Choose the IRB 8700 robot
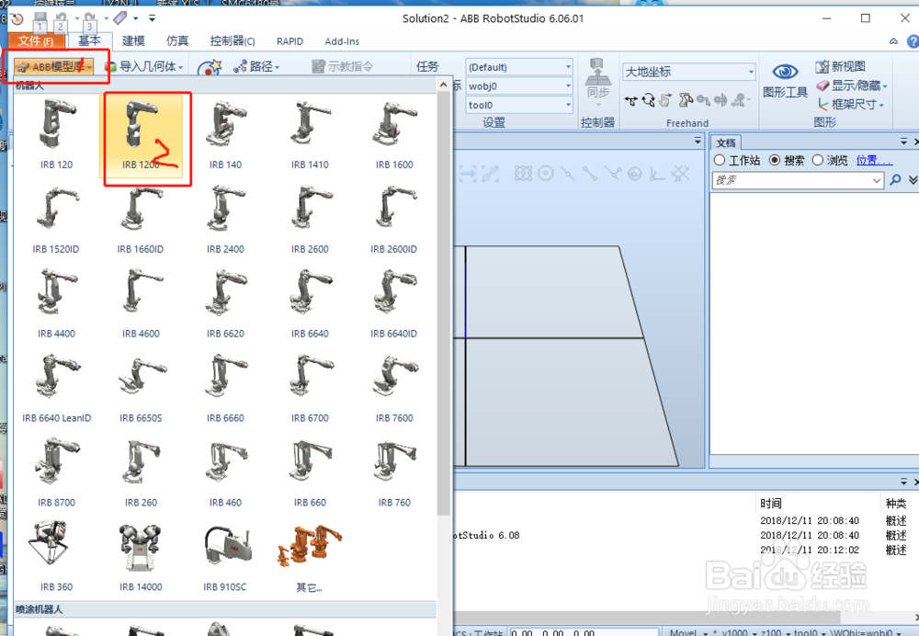 click(56, 472)
